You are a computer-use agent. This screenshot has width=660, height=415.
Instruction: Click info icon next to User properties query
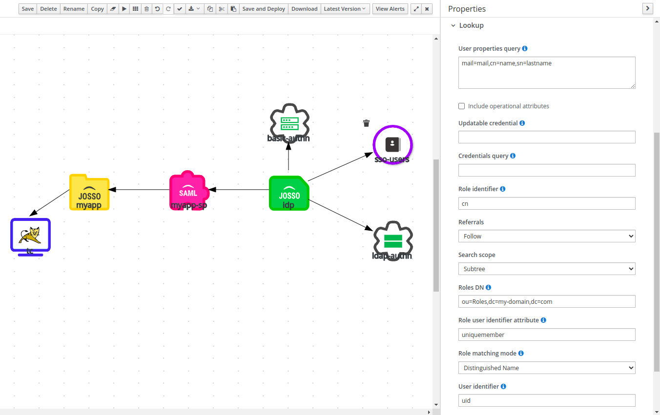pyautogui.click(x=525, y=49)
